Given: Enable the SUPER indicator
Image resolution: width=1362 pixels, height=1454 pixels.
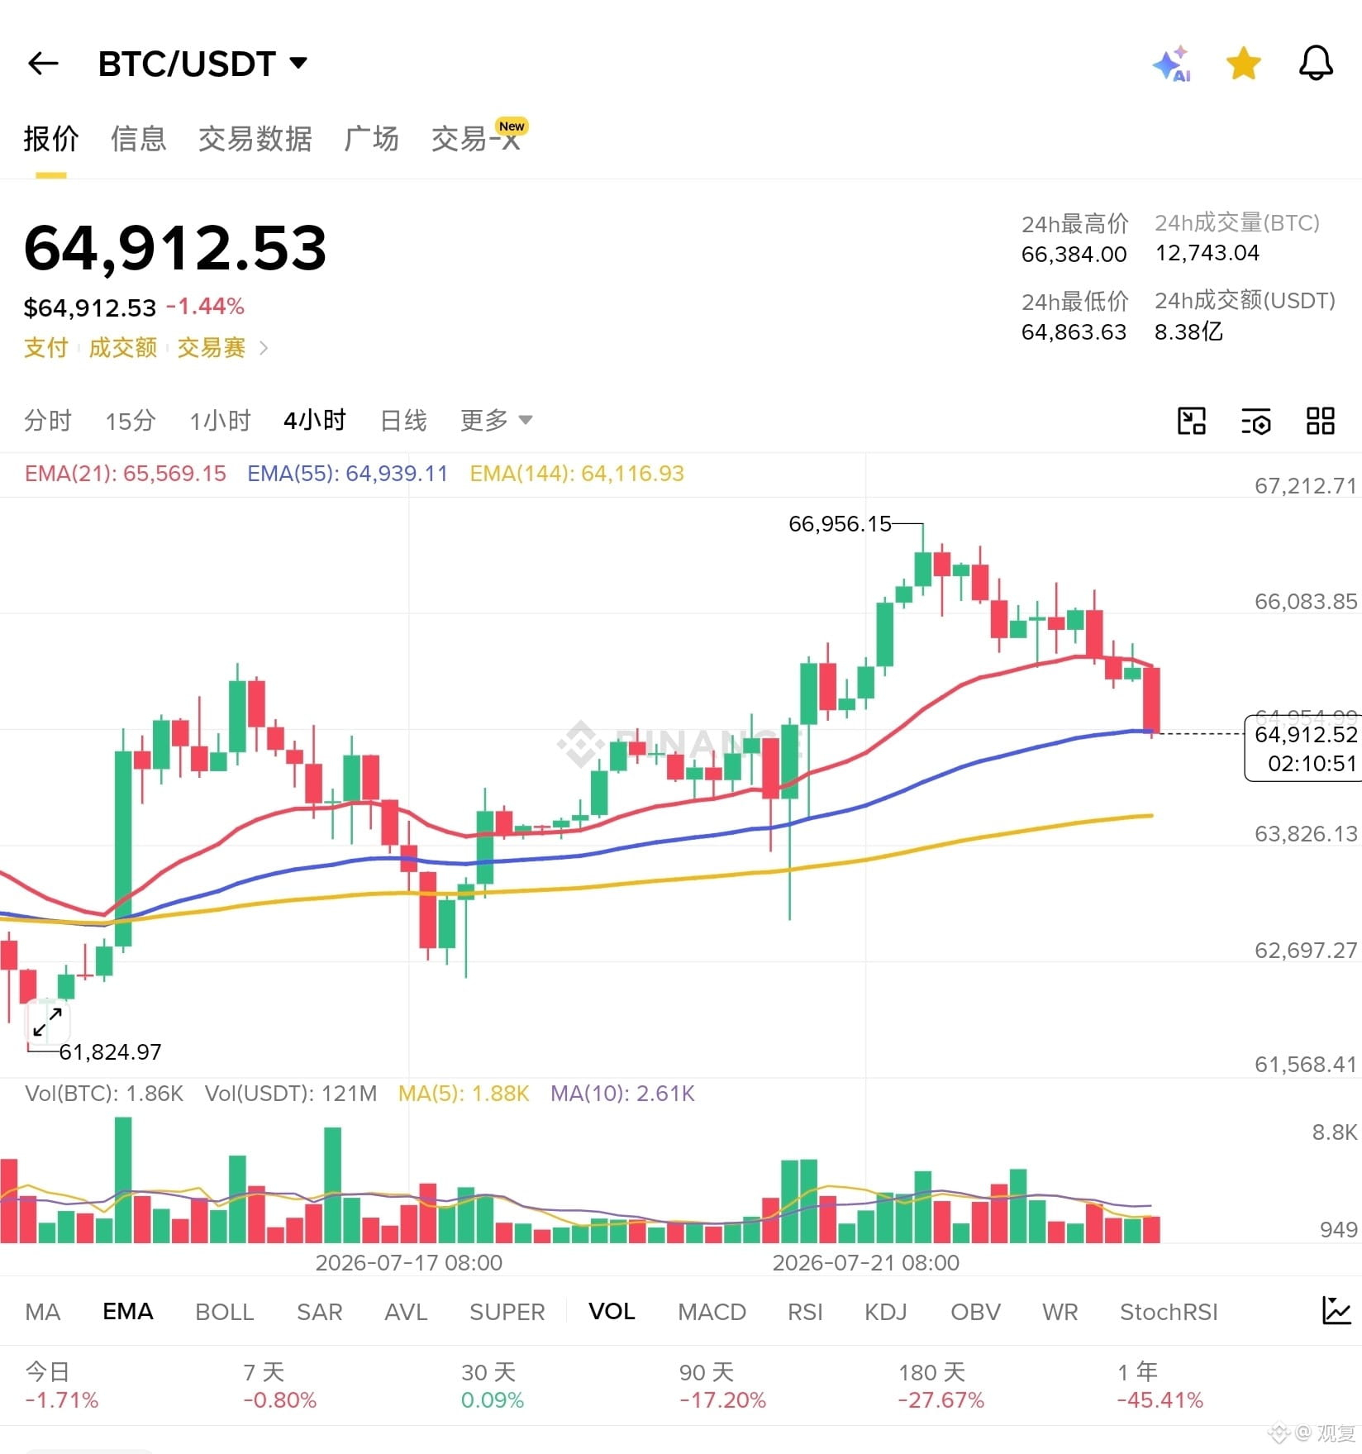Looking at the screenshot, I should pos(507,1312).
